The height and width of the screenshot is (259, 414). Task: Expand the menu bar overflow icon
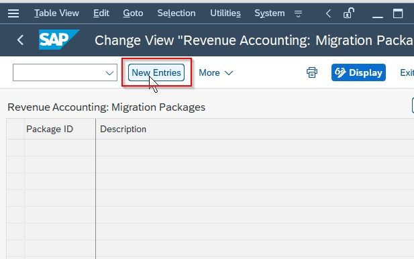coord(298,13)
